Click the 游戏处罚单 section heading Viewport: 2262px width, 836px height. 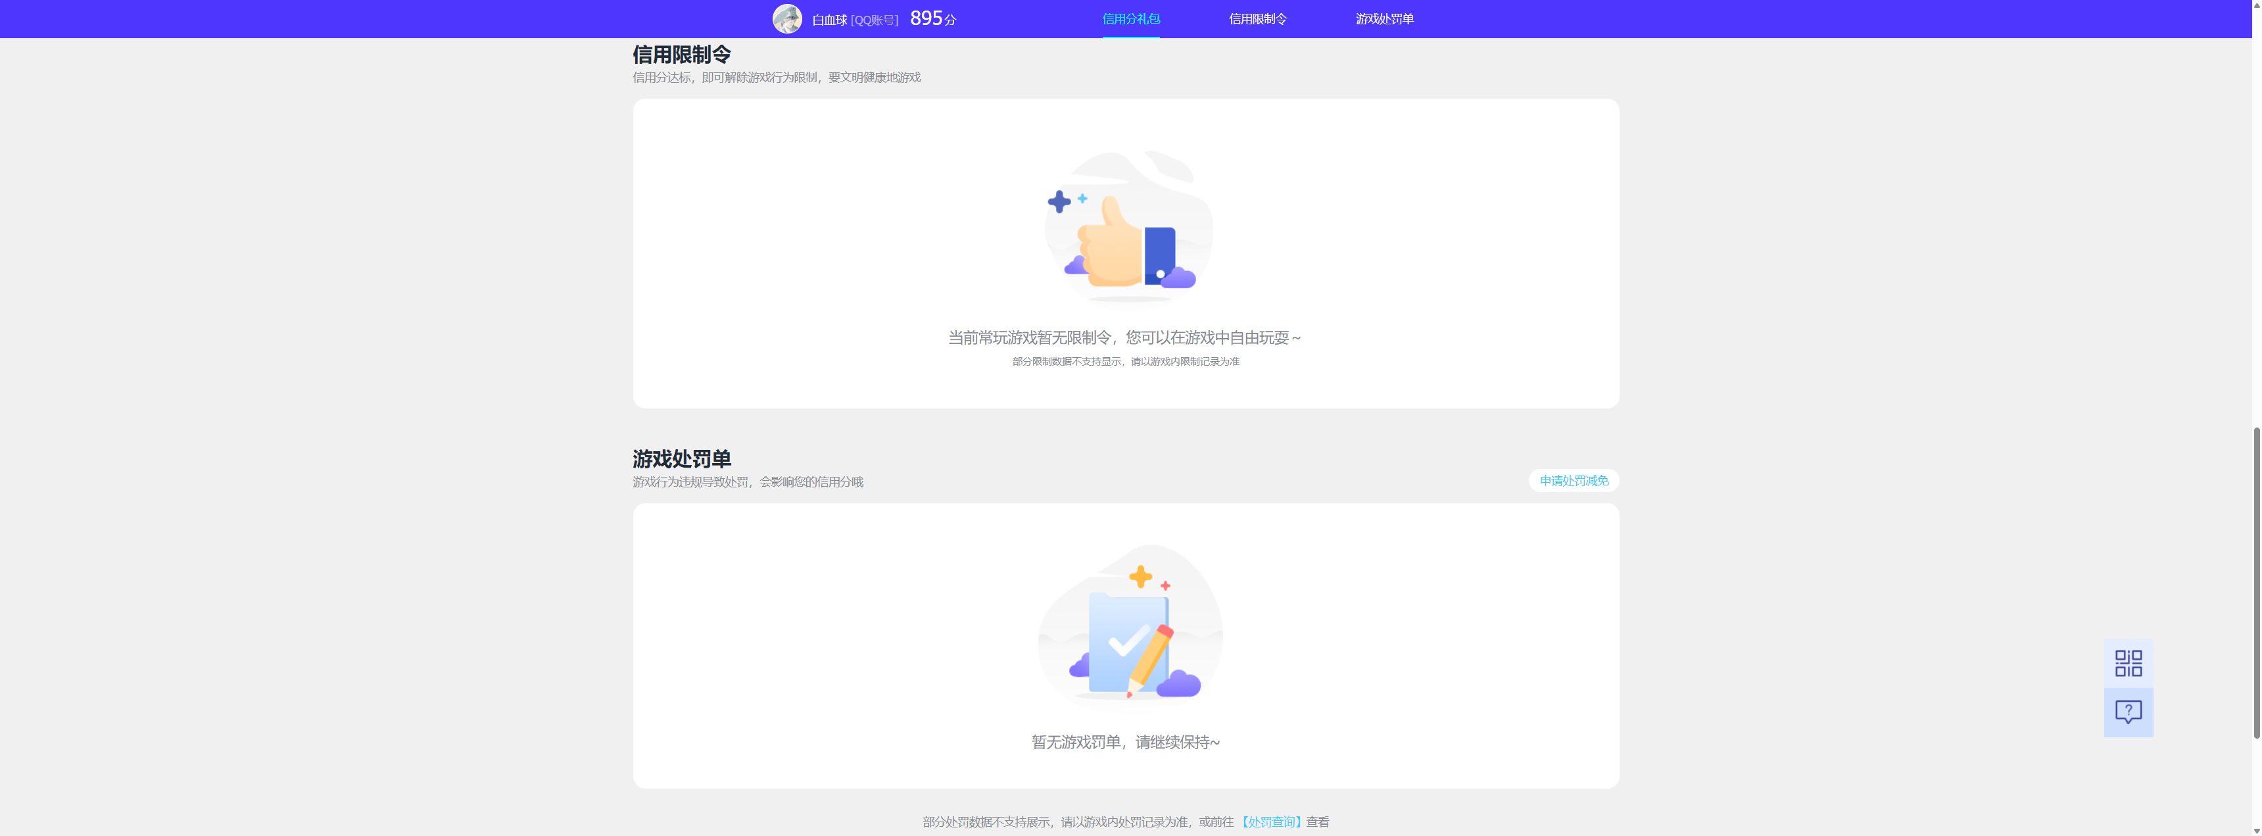point(681,458)
